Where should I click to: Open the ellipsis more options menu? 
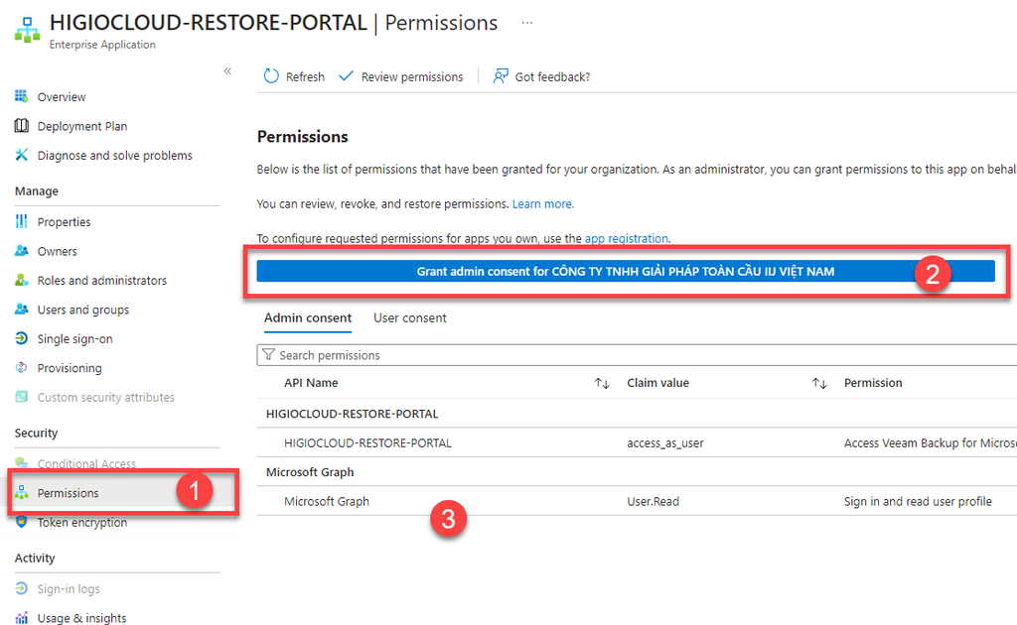click(526, 22)
